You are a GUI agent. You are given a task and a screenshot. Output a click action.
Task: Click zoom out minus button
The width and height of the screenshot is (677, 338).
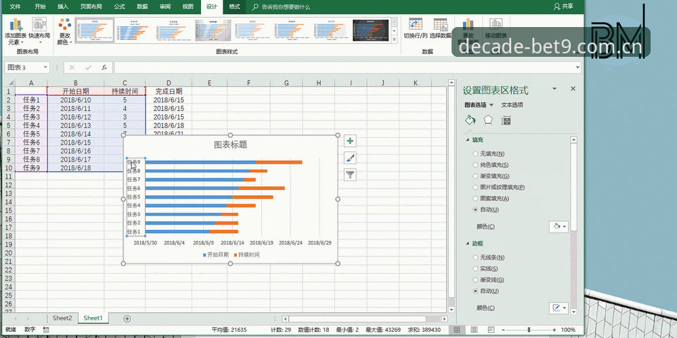tap(504, 330)
